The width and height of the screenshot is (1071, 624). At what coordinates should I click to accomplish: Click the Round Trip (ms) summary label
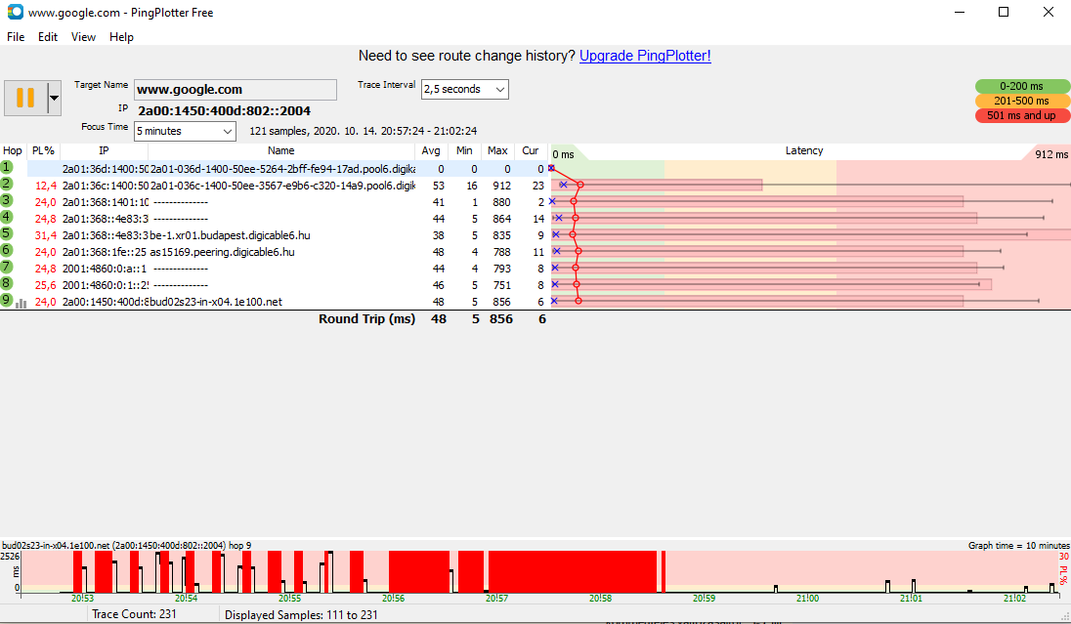[x=366, y=318]
